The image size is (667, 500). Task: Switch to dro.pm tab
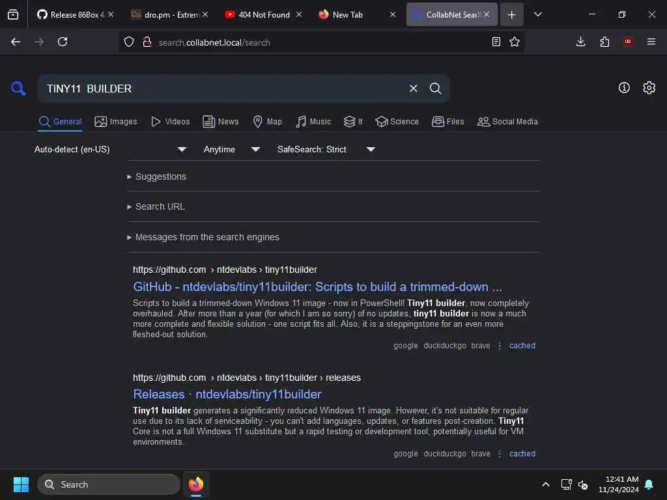[169, 14]
